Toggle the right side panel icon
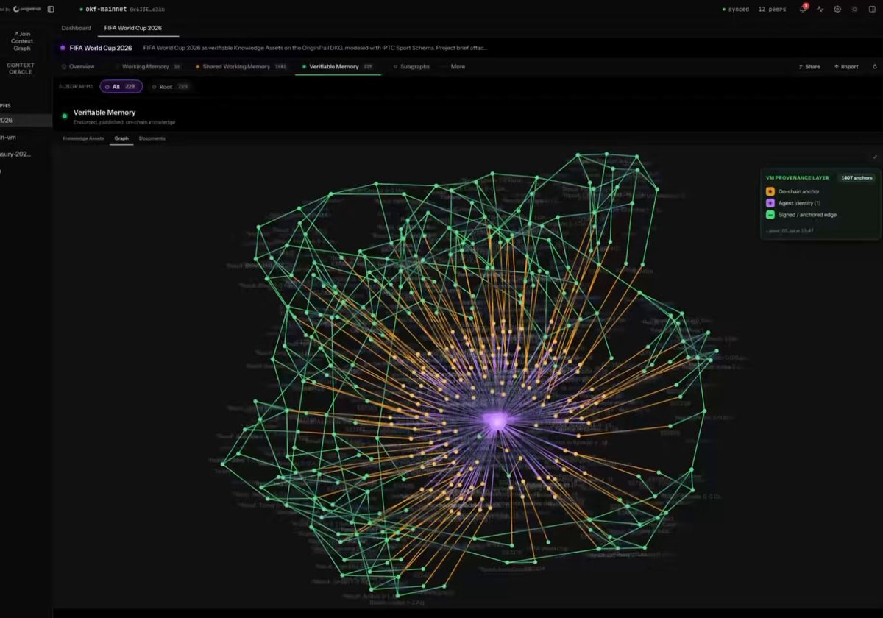Viewport: 883px width, 618px height. pos(871,9)
